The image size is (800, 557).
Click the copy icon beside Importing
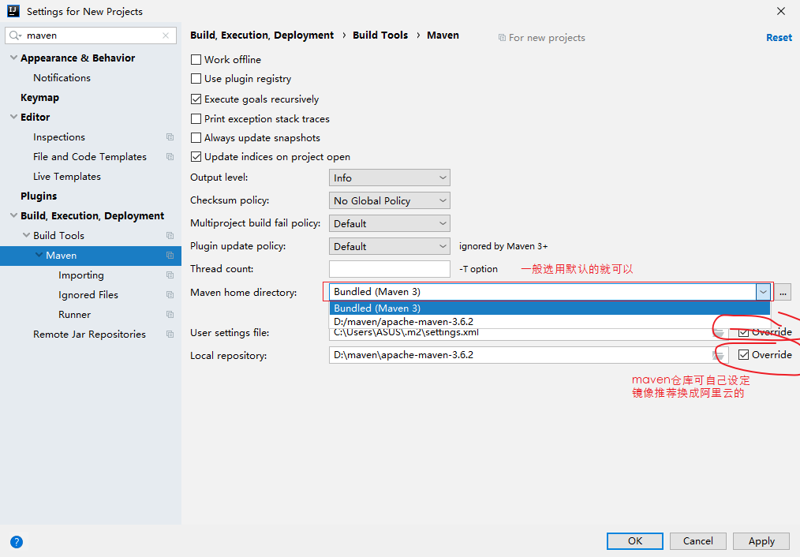coord(170,275)
